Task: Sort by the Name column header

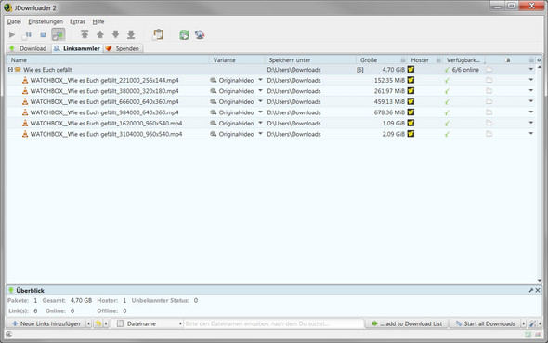Action: [x=108, y=60]
